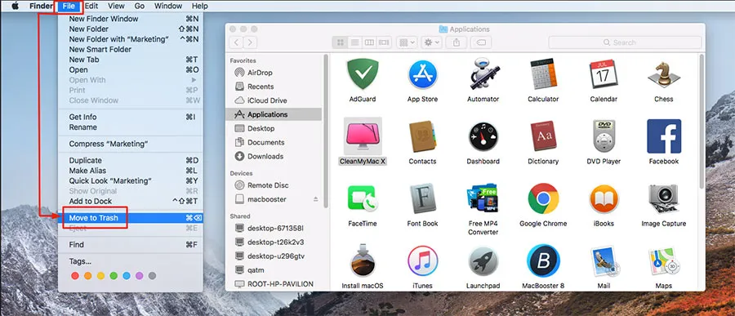Open the AdGuard app icon

click(363, 73)
